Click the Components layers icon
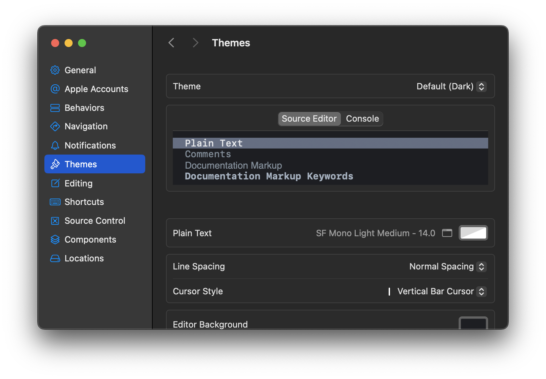 55,240
